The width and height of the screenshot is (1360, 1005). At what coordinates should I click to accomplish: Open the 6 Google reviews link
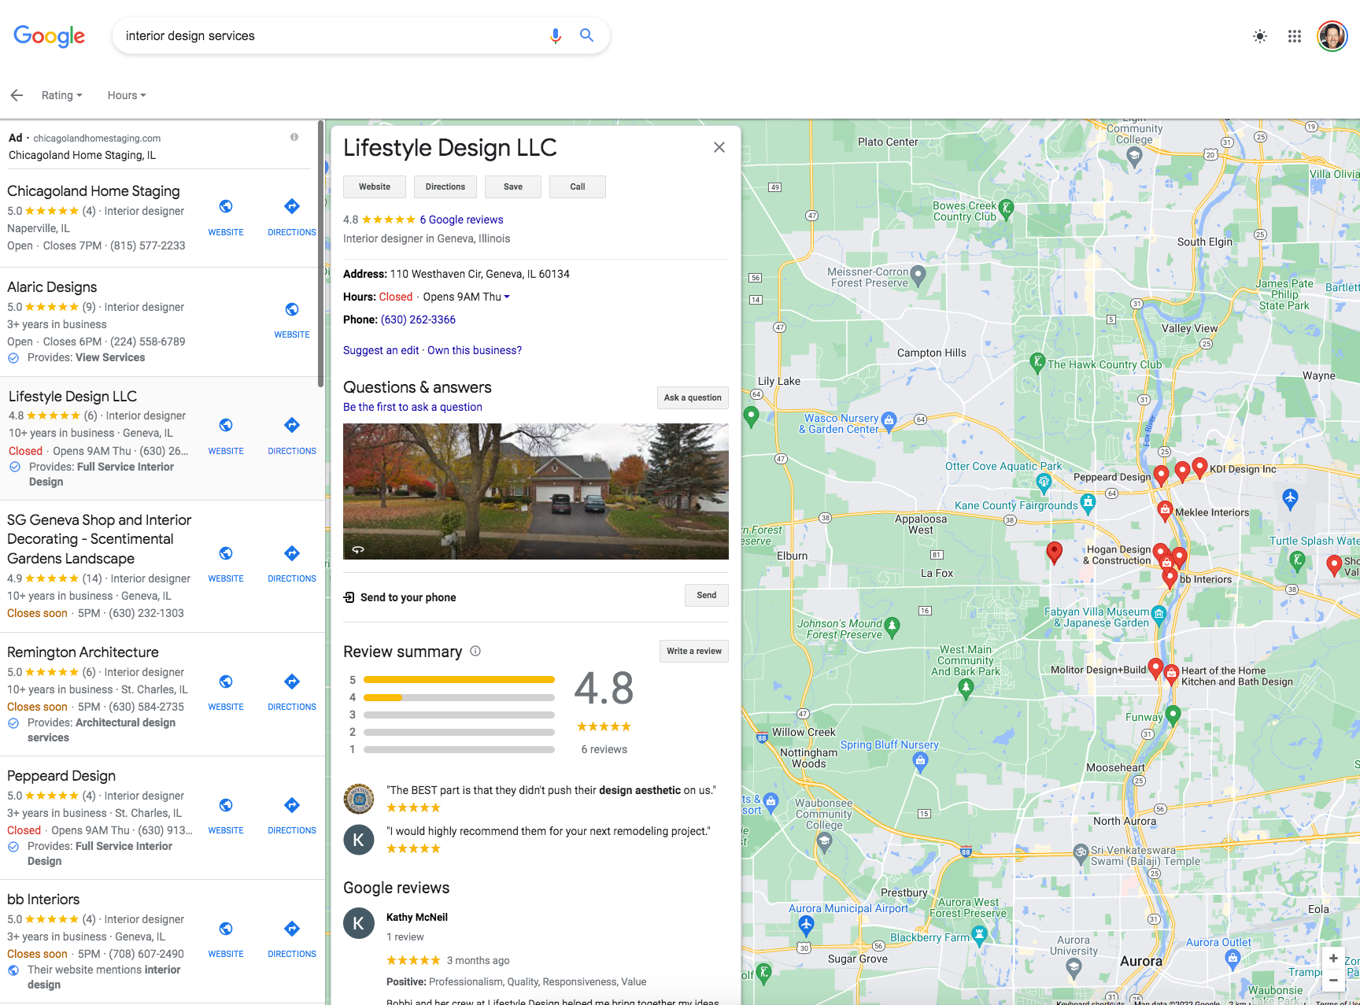coord(461,220)
